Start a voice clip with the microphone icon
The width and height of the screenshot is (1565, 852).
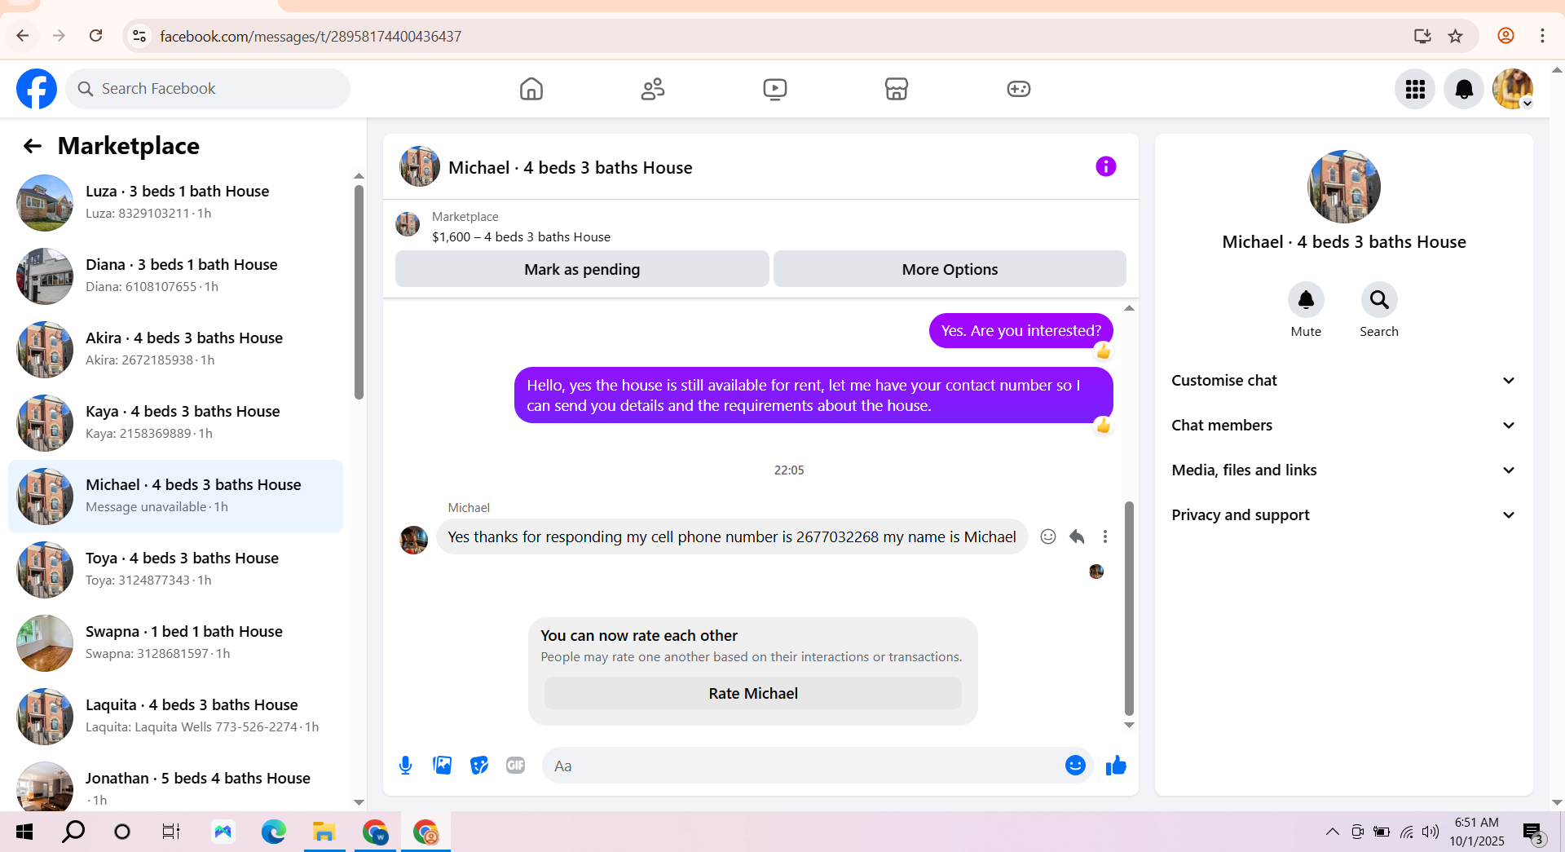406,766
